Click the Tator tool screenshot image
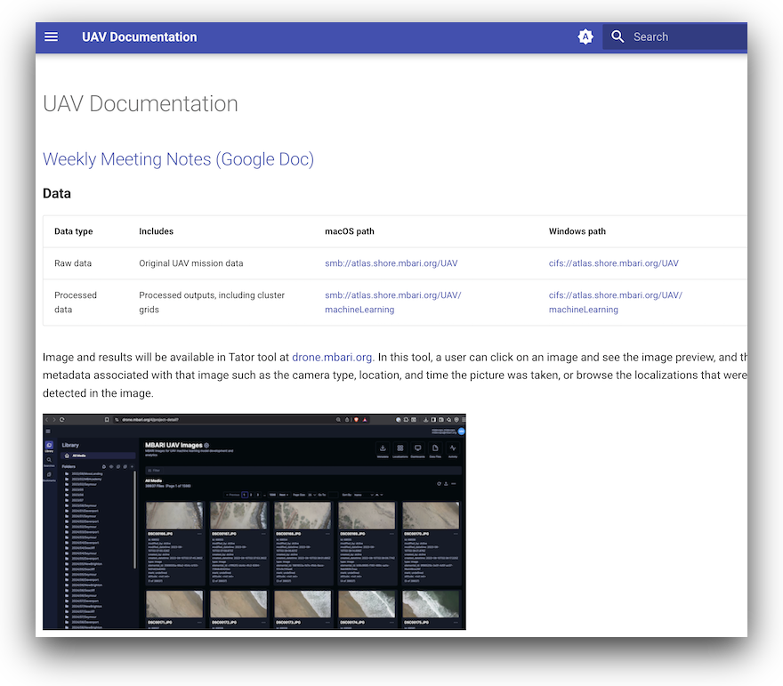 pyautogui.click(x=254, y=521)
